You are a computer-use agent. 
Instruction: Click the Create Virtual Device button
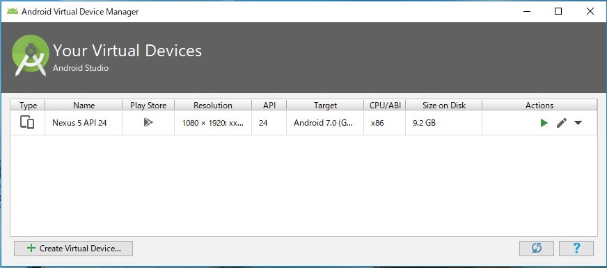coord(73,249)
